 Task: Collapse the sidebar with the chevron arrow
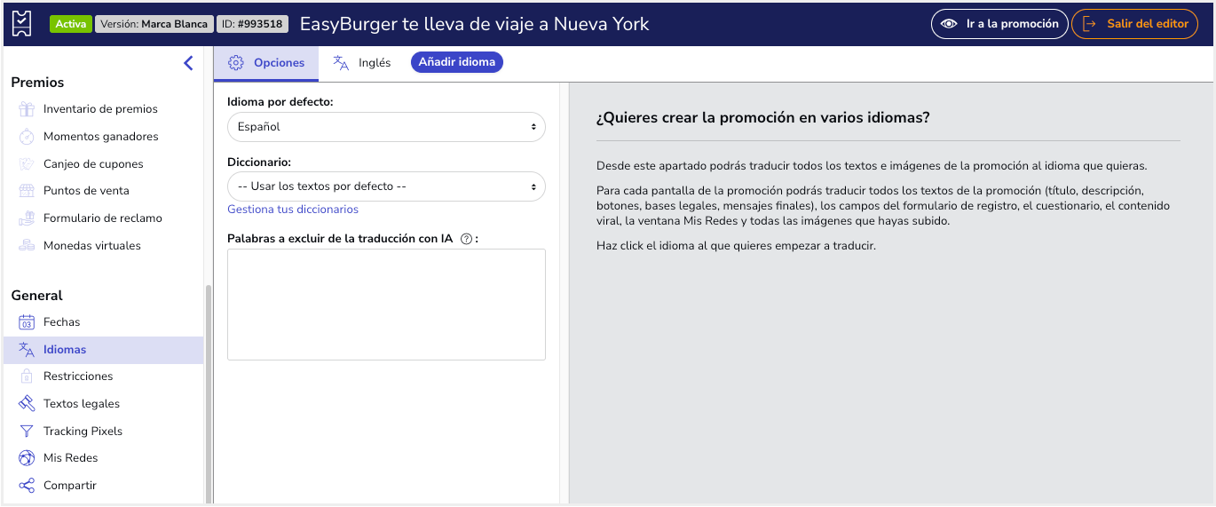click(188, 63)
